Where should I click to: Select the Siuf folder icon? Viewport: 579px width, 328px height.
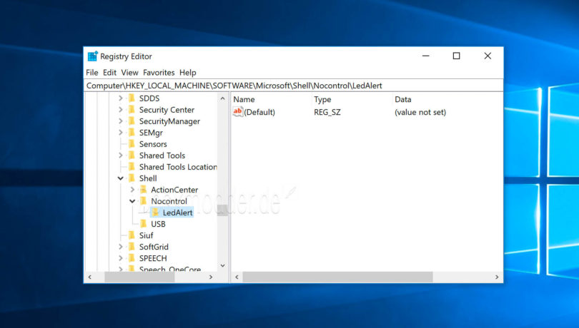(132, 235)
